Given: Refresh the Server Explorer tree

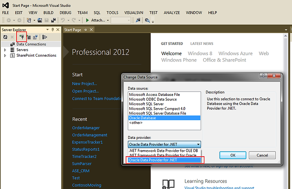Looking at the screenshot, I should coord(5,37).
